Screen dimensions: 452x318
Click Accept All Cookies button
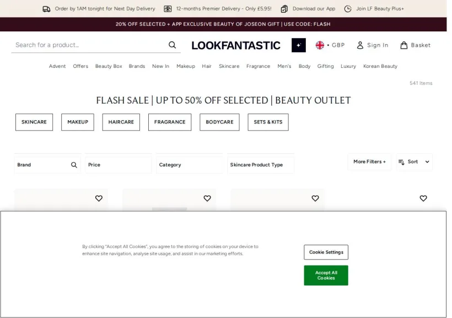click(326, 276)
